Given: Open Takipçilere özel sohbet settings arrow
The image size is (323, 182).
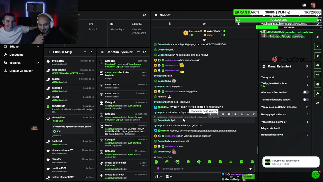Looking at the screenshot, I should point(307,85).
